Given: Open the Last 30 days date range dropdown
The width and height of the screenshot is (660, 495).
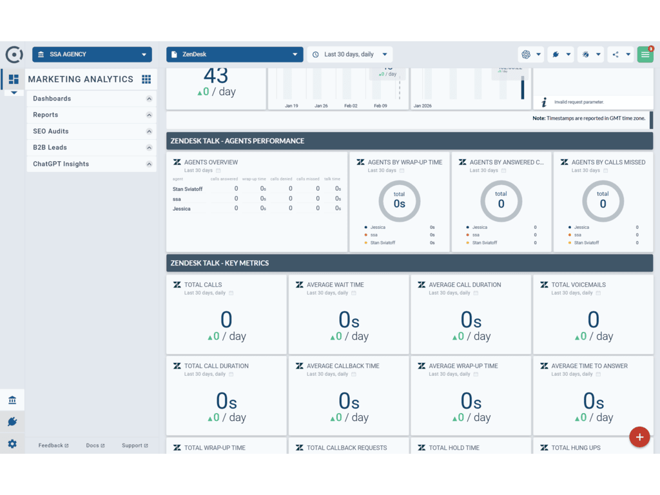Looking at the screenshot, I should pos(350,55).
